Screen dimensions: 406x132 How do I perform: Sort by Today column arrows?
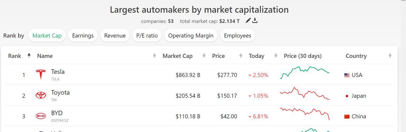pyautogui.click(x=276, y=56)
